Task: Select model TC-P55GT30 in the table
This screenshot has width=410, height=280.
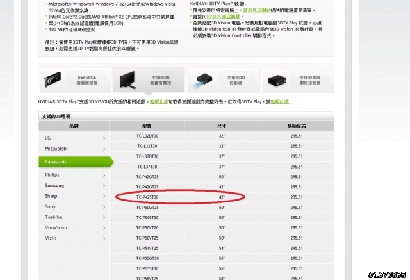Action: 147,258
